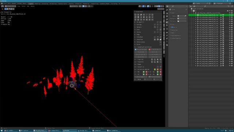Switch to the UV Editing workspace tab
Image resolution: width=234 pixels, height=132 pixels.
pyautogui.click(x=53, y=4)
